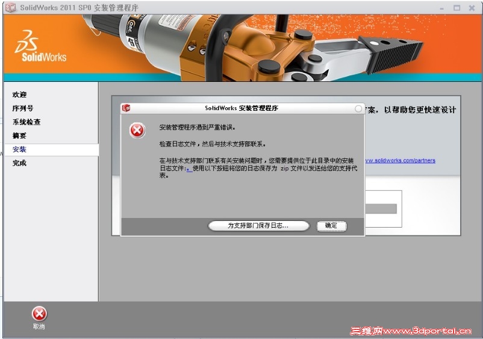
Task: Click text 检查日志文件，然后与技术支持部联系
Action: point(213,144)
